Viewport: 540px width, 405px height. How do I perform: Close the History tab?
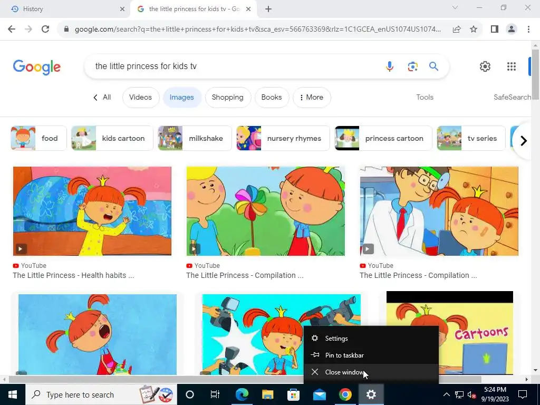pos(122,9)
